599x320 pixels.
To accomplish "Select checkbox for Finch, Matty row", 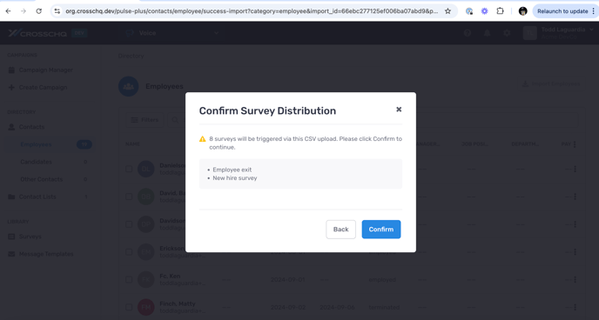I will pos(129,307).
